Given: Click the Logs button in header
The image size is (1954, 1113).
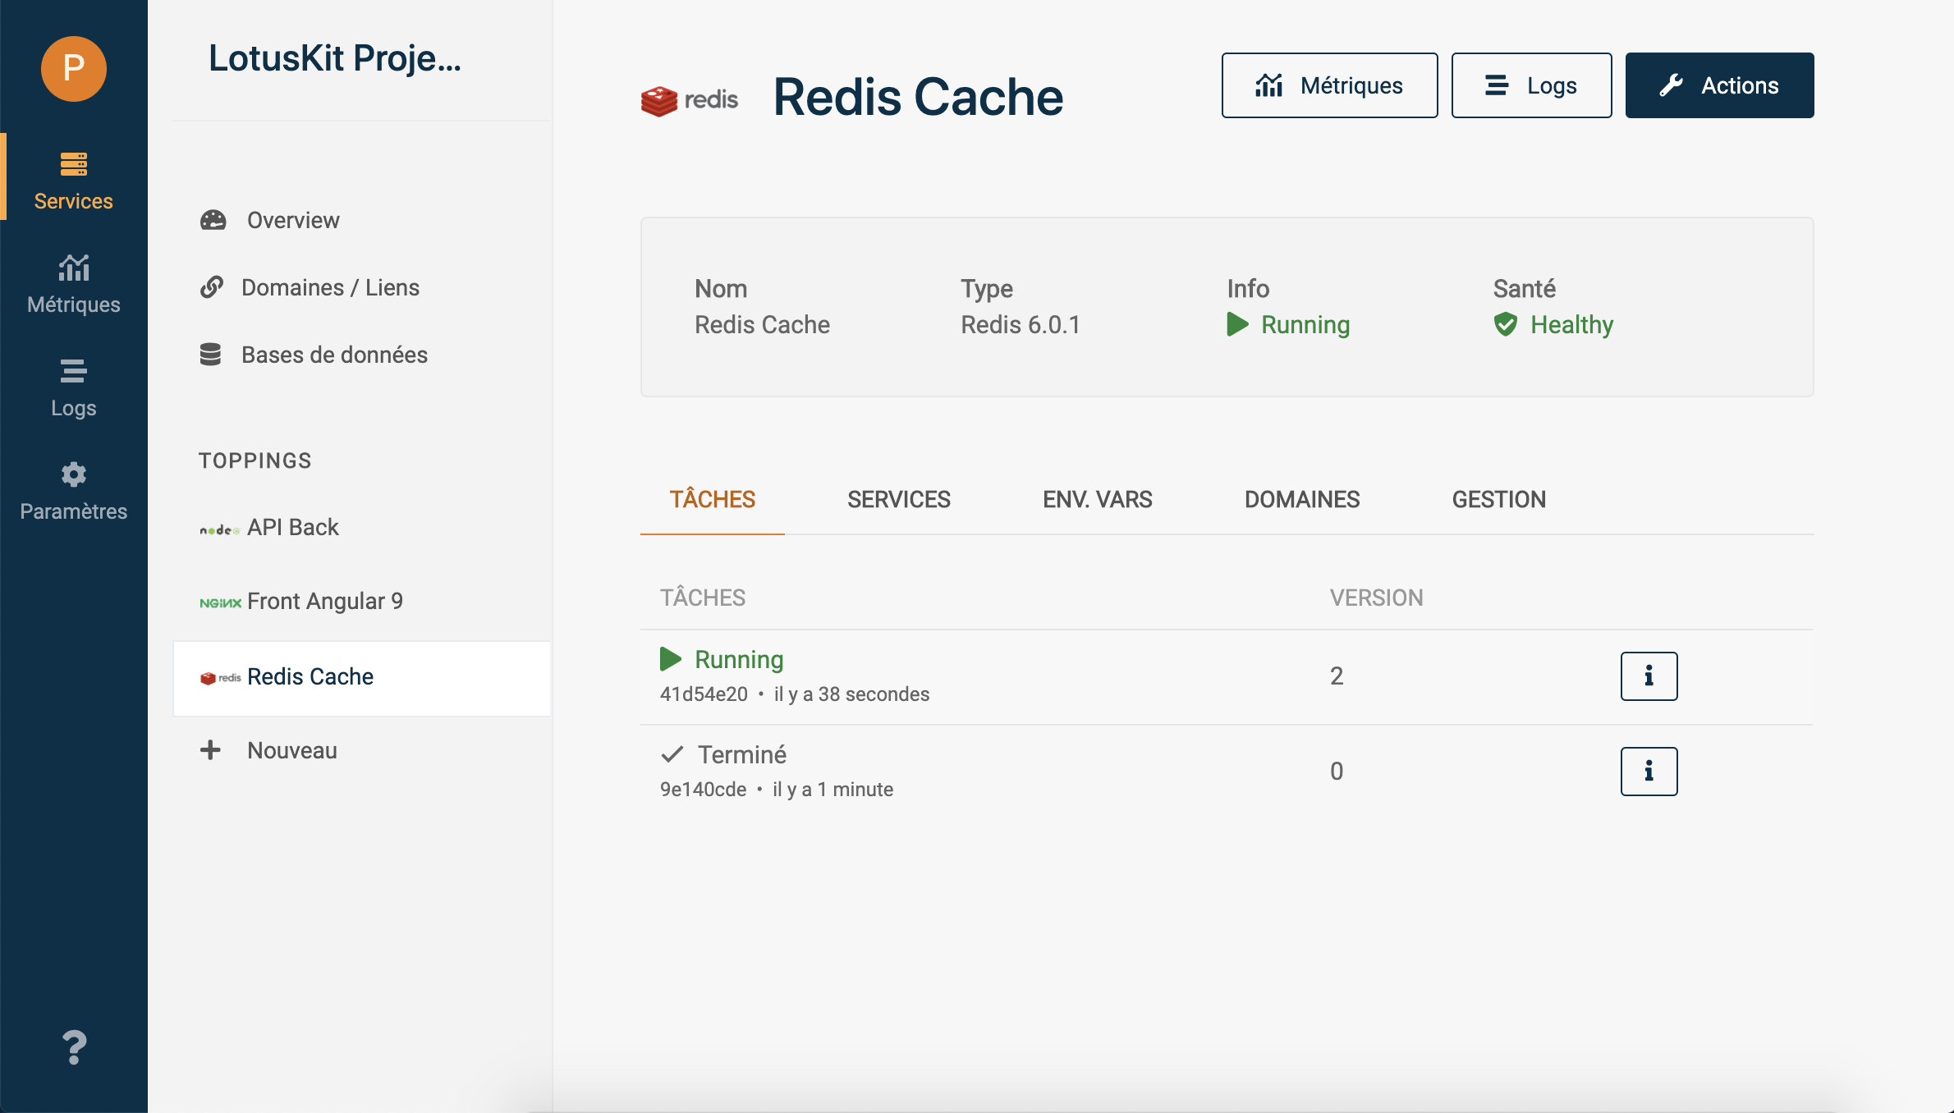Looking at the screenshot, I should tap(1531, 85).
